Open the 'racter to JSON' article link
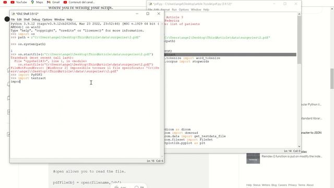334x188 pixels. [x=311, y=133]
